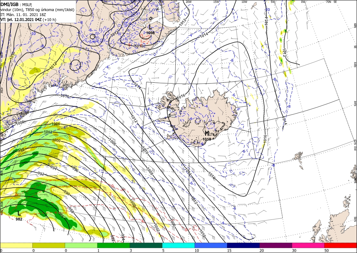Click the olive swatch in the precipitation legend

click(49, 245)
